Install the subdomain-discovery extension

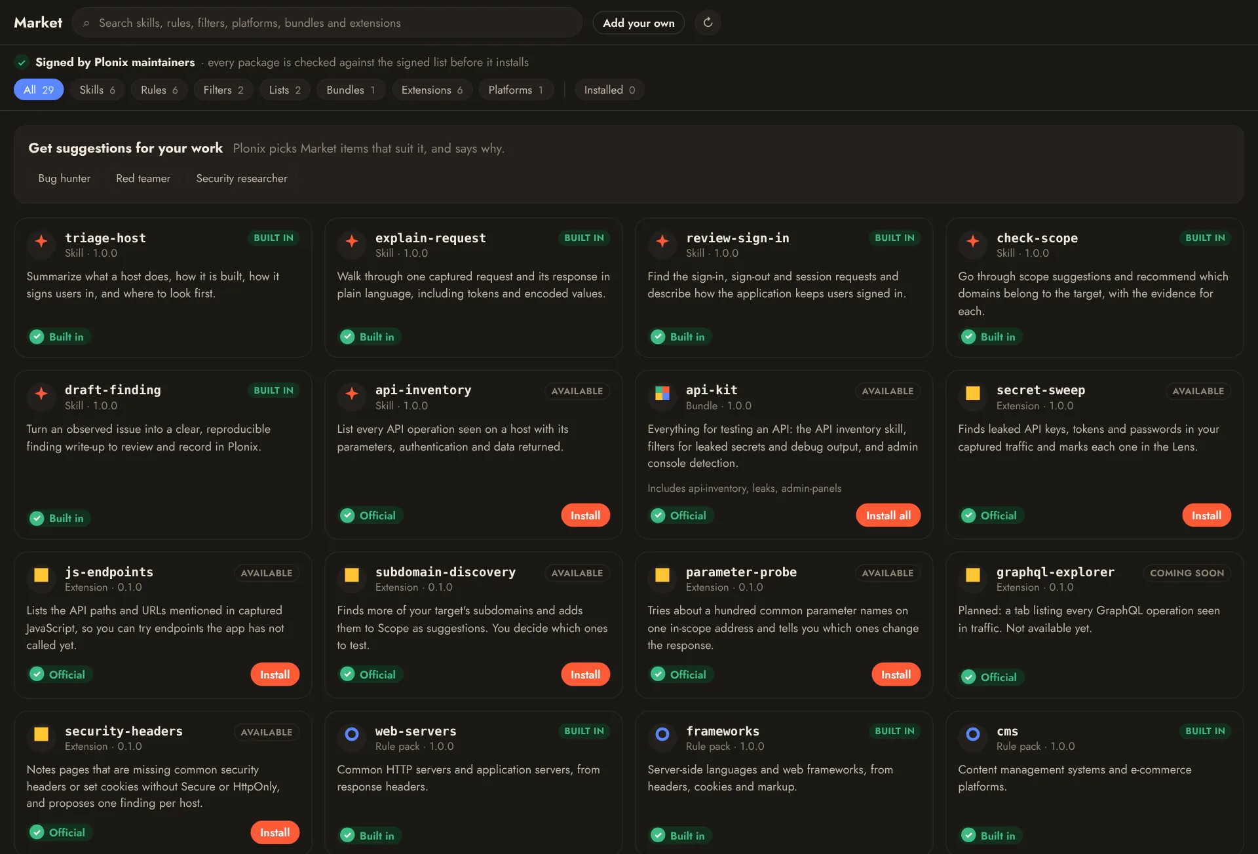[x=585, y=675]
